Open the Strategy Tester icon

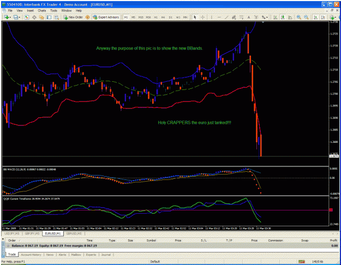tap(57, 17)
